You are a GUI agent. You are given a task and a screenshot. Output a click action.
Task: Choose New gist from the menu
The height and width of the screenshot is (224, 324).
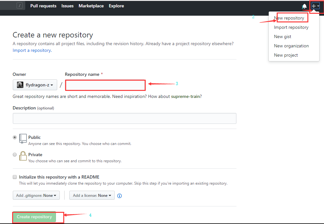pos(282,37)
